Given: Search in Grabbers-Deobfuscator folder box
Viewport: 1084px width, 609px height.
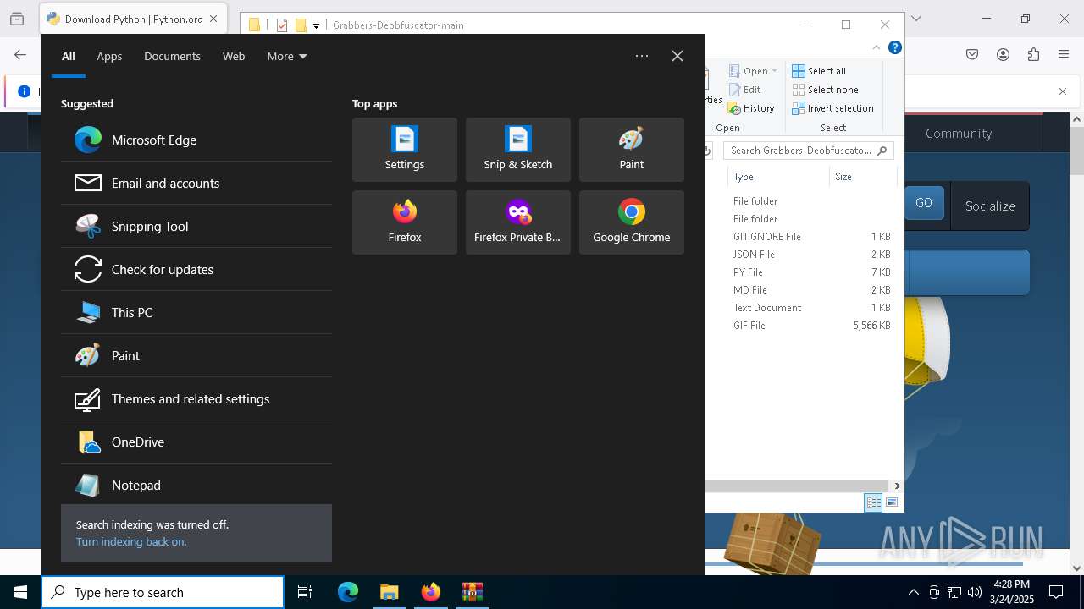Looking at the screenshot, I should (808, 151).
